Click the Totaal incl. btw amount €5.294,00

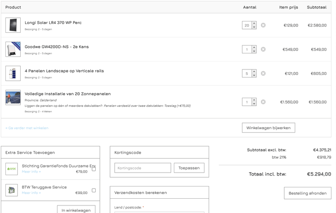coord(319,174)
